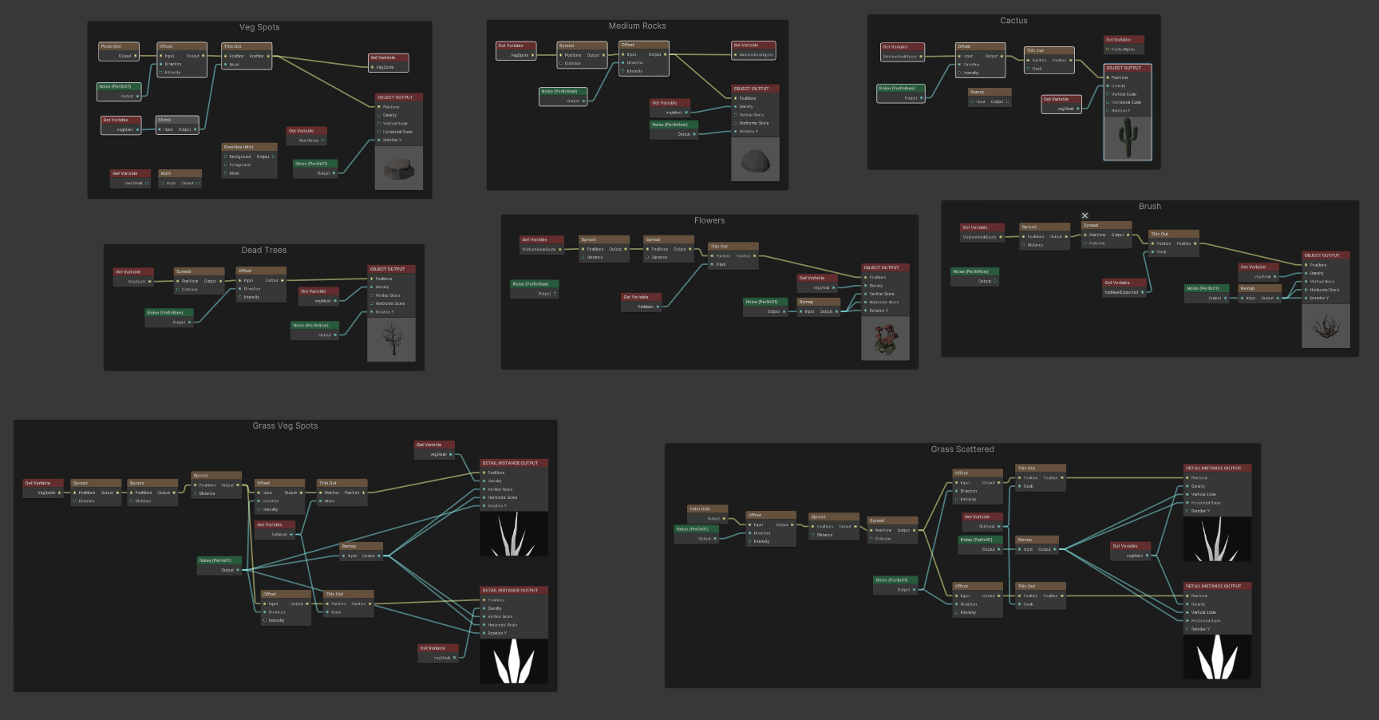Click thin grass thumbnail in Grass Veg Spots

coord(514,534)
